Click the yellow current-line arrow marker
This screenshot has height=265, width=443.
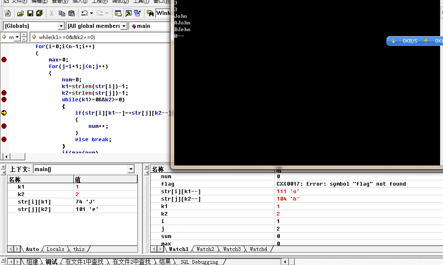4,113
